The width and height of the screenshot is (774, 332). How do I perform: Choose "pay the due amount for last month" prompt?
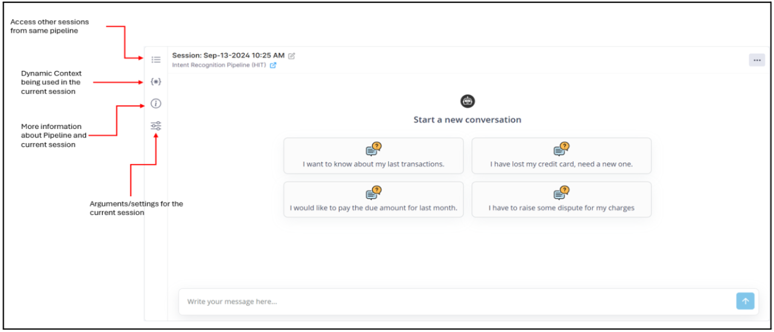coord(374,199)
